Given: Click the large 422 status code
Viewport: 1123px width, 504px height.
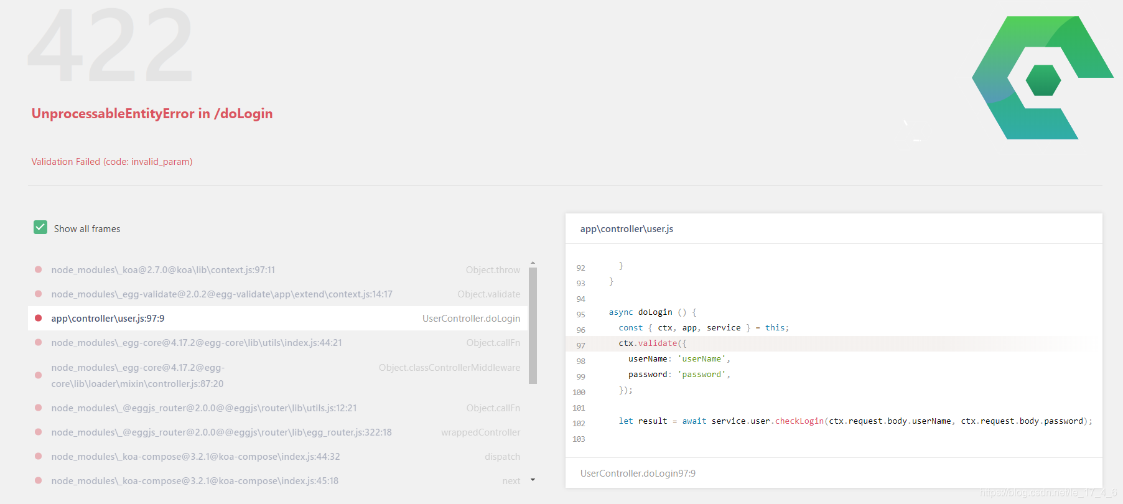Looking at the screenshot, I should (x=111, y=45).
